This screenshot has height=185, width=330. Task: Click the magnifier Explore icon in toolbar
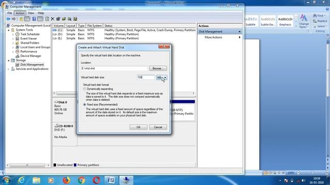70,19
